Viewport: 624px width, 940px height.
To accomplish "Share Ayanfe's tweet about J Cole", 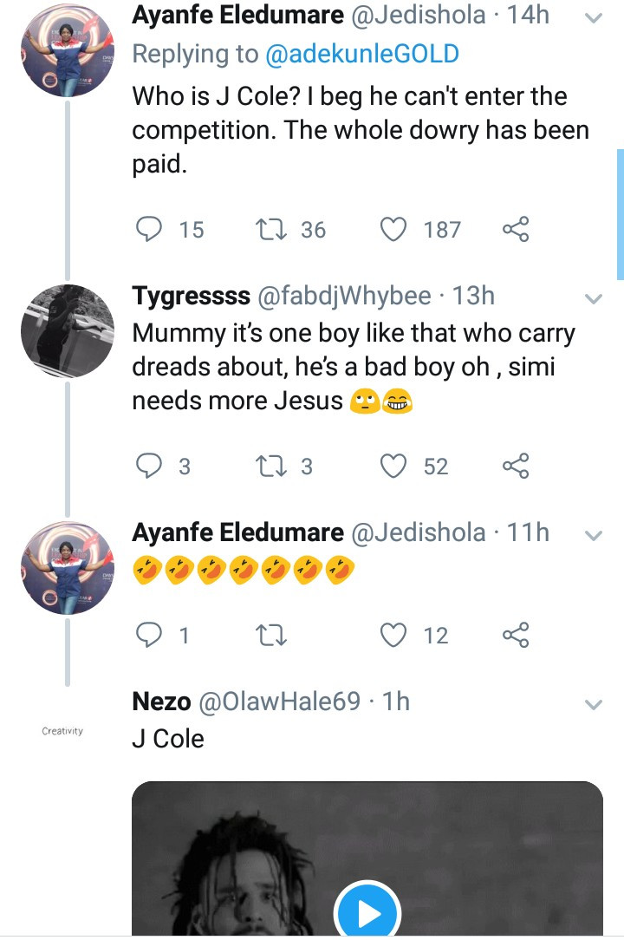I will pyautogui.click(x=516, y=229).
